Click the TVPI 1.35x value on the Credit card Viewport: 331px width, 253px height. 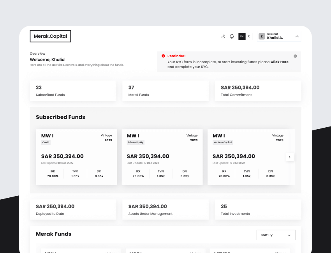click(x=75, y=176)
